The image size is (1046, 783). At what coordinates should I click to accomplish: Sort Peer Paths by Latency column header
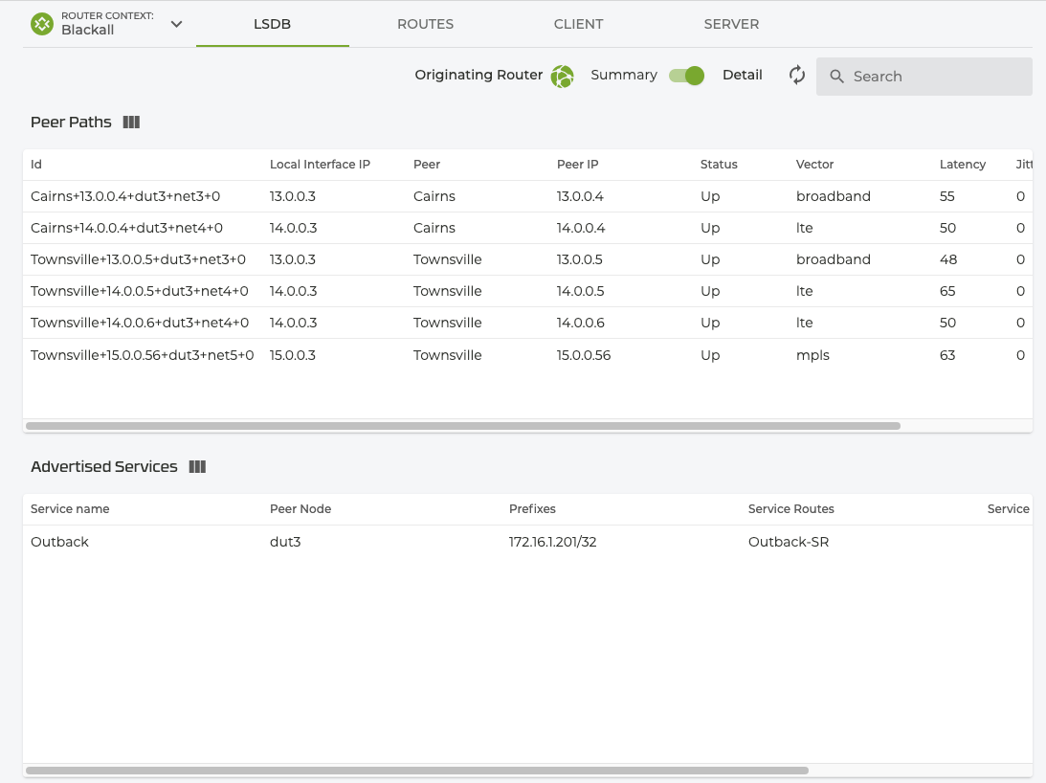pos(962,165)
